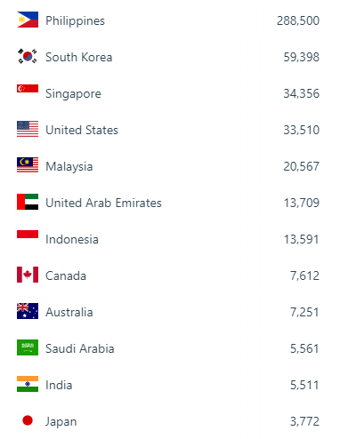Click the United States flag icon
Viewport: 340px width, 439px height.
click(28, 129)
